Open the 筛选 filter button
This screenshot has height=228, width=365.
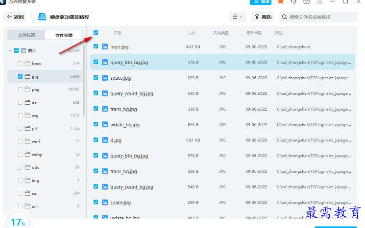[x=263, y=17]
